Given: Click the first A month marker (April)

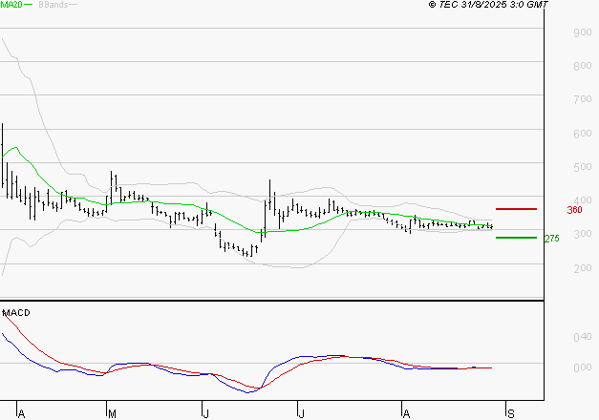Looking at the screenshot, I should [x=22, y=414].
